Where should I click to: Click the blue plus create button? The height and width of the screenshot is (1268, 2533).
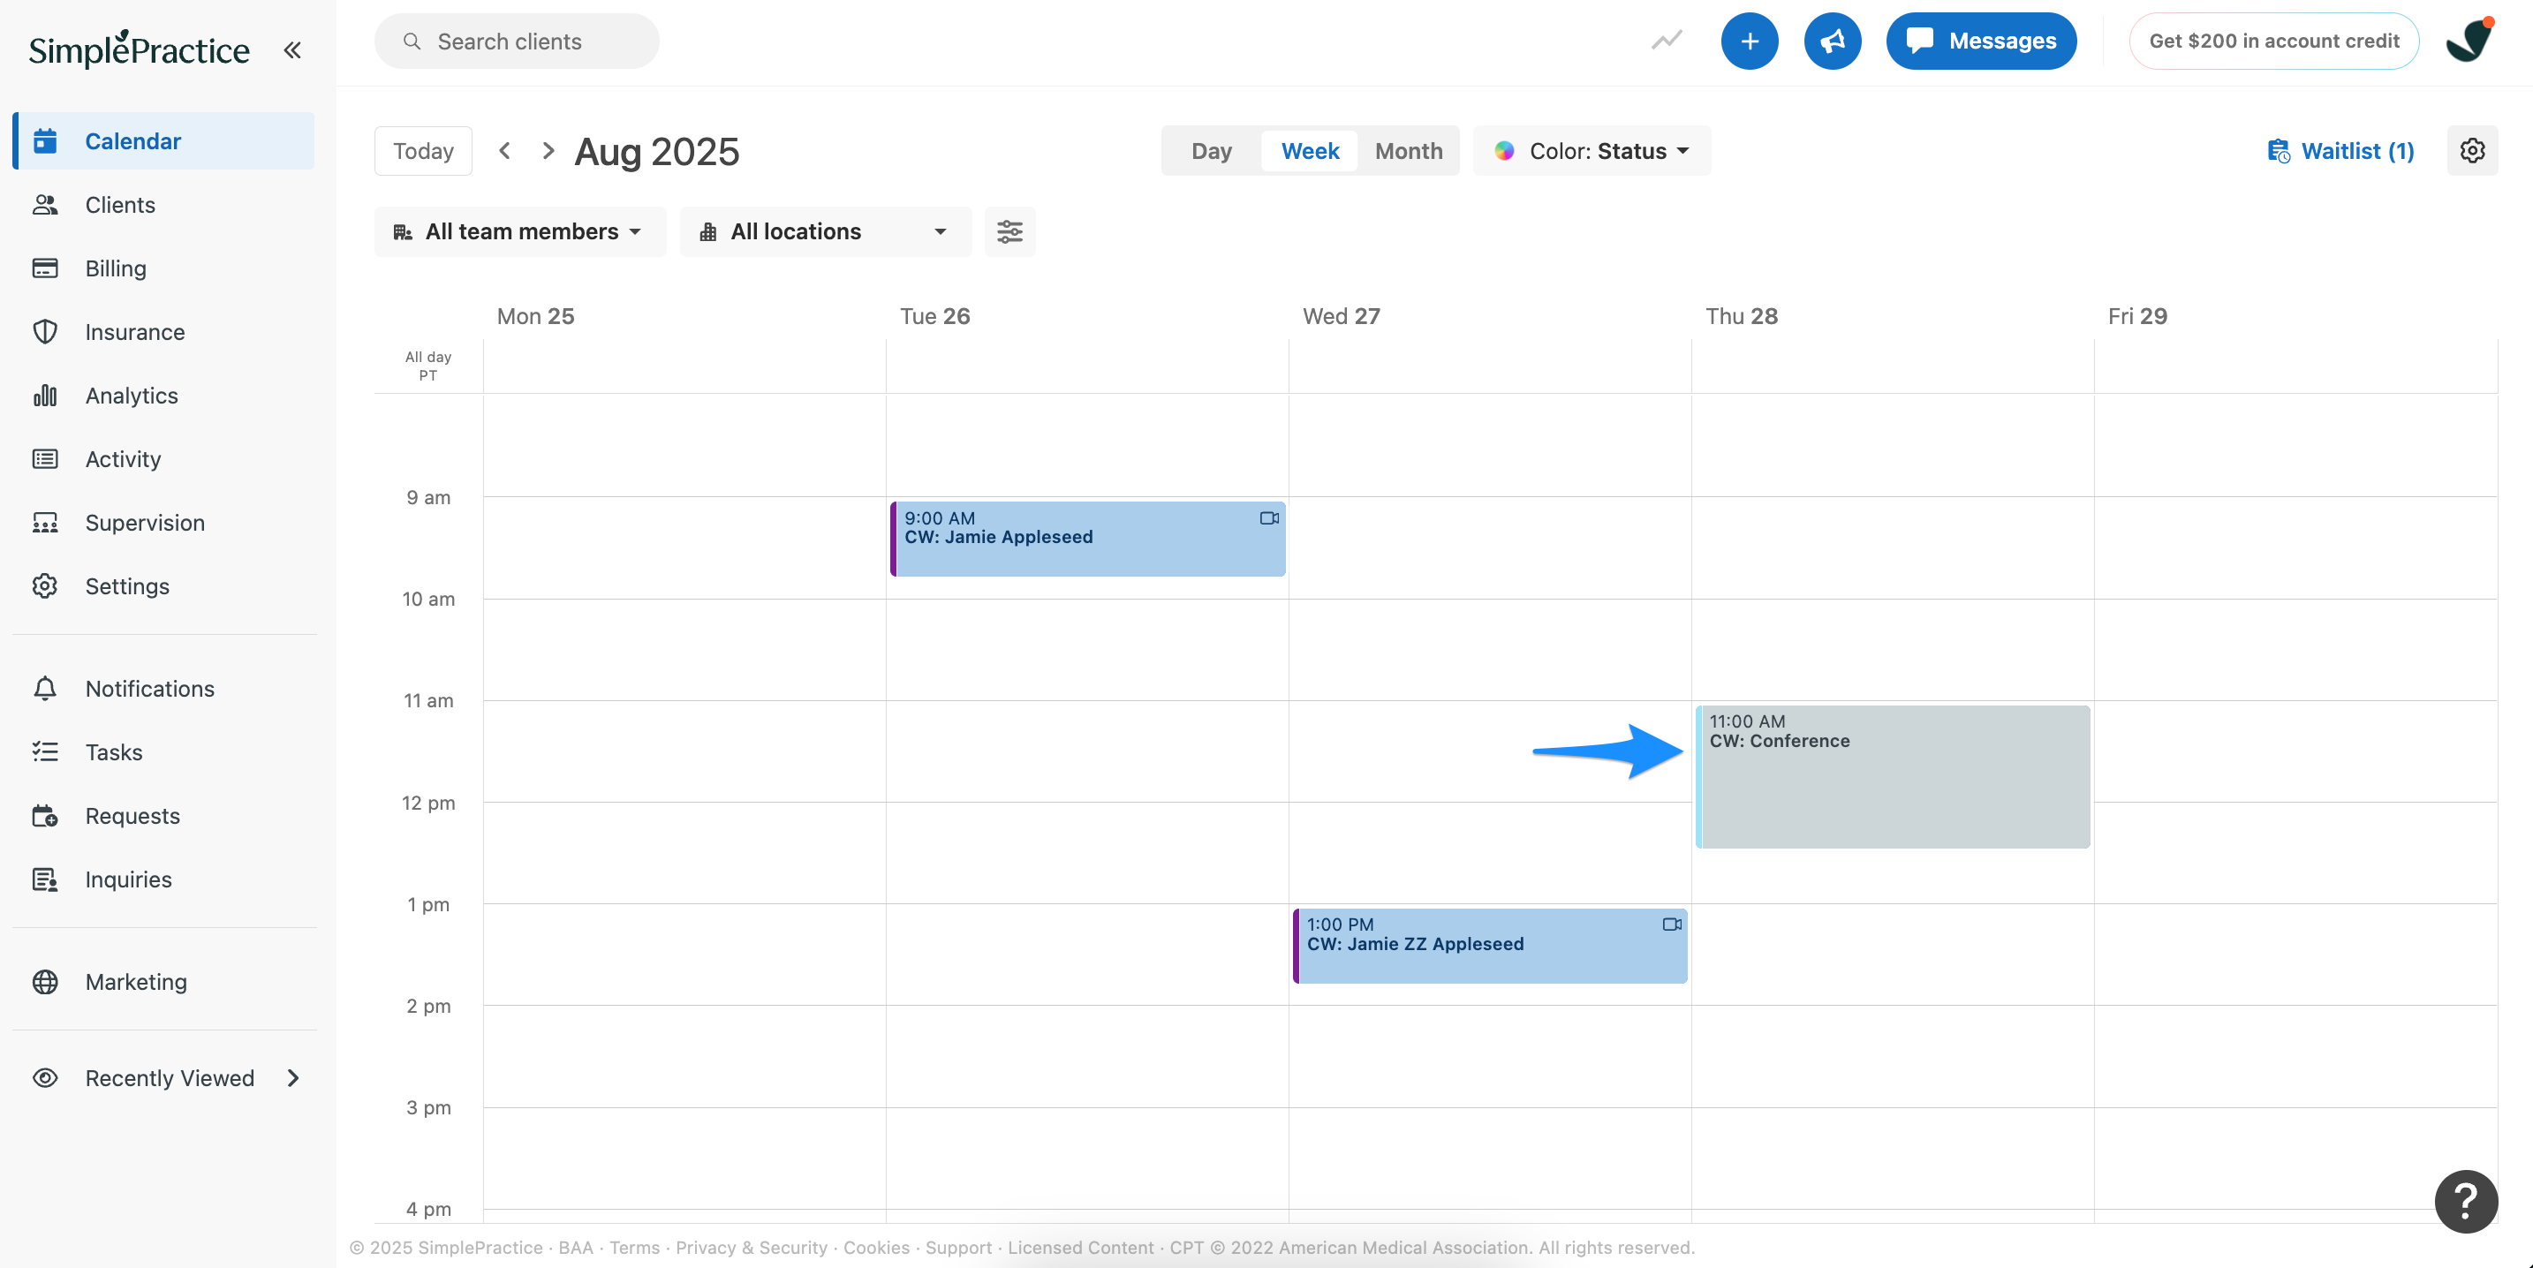pos(1750,42)
